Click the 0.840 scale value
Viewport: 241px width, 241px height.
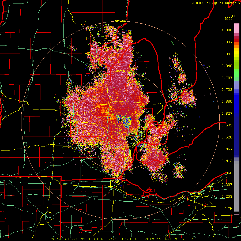[227, 66]
